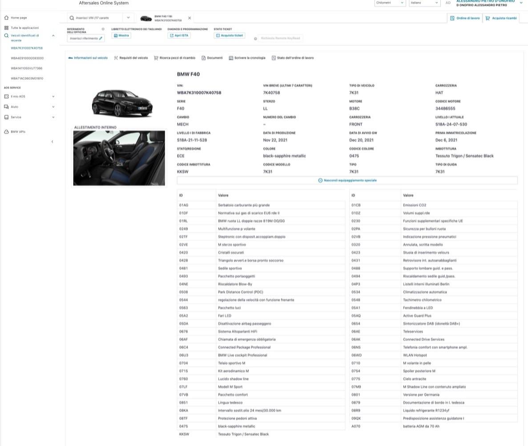This screenshot has height=446, width=528.
Task: Click the search magnifier in VIN field
Action: (72, 18)
